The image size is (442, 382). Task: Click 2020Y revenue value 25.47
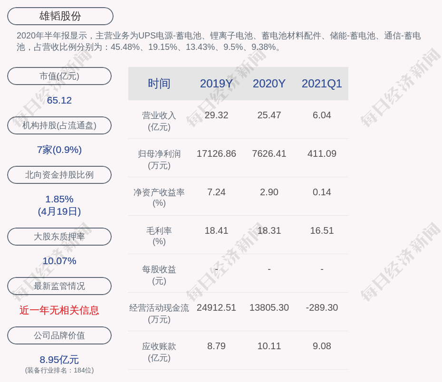click(x=269, y=115)
